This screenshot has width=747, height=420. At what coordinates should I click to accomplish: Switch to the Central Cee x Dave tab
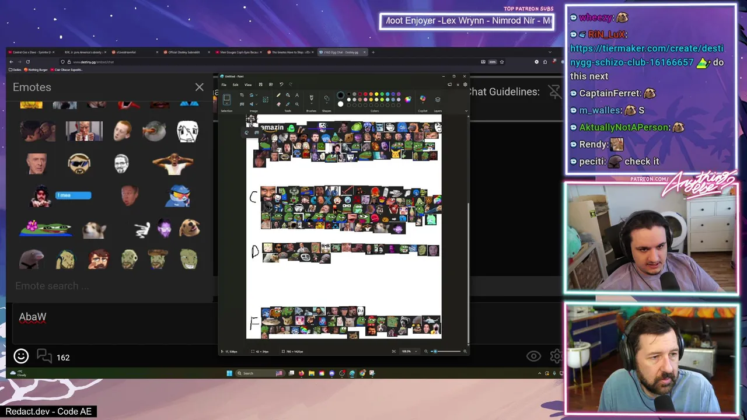point(32,52)
